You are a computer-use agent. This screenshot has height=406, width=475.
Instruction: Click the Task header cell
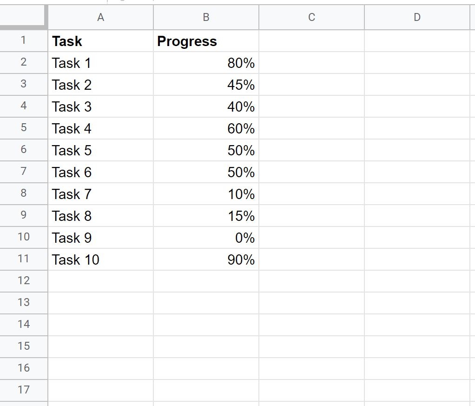point(100,41)
